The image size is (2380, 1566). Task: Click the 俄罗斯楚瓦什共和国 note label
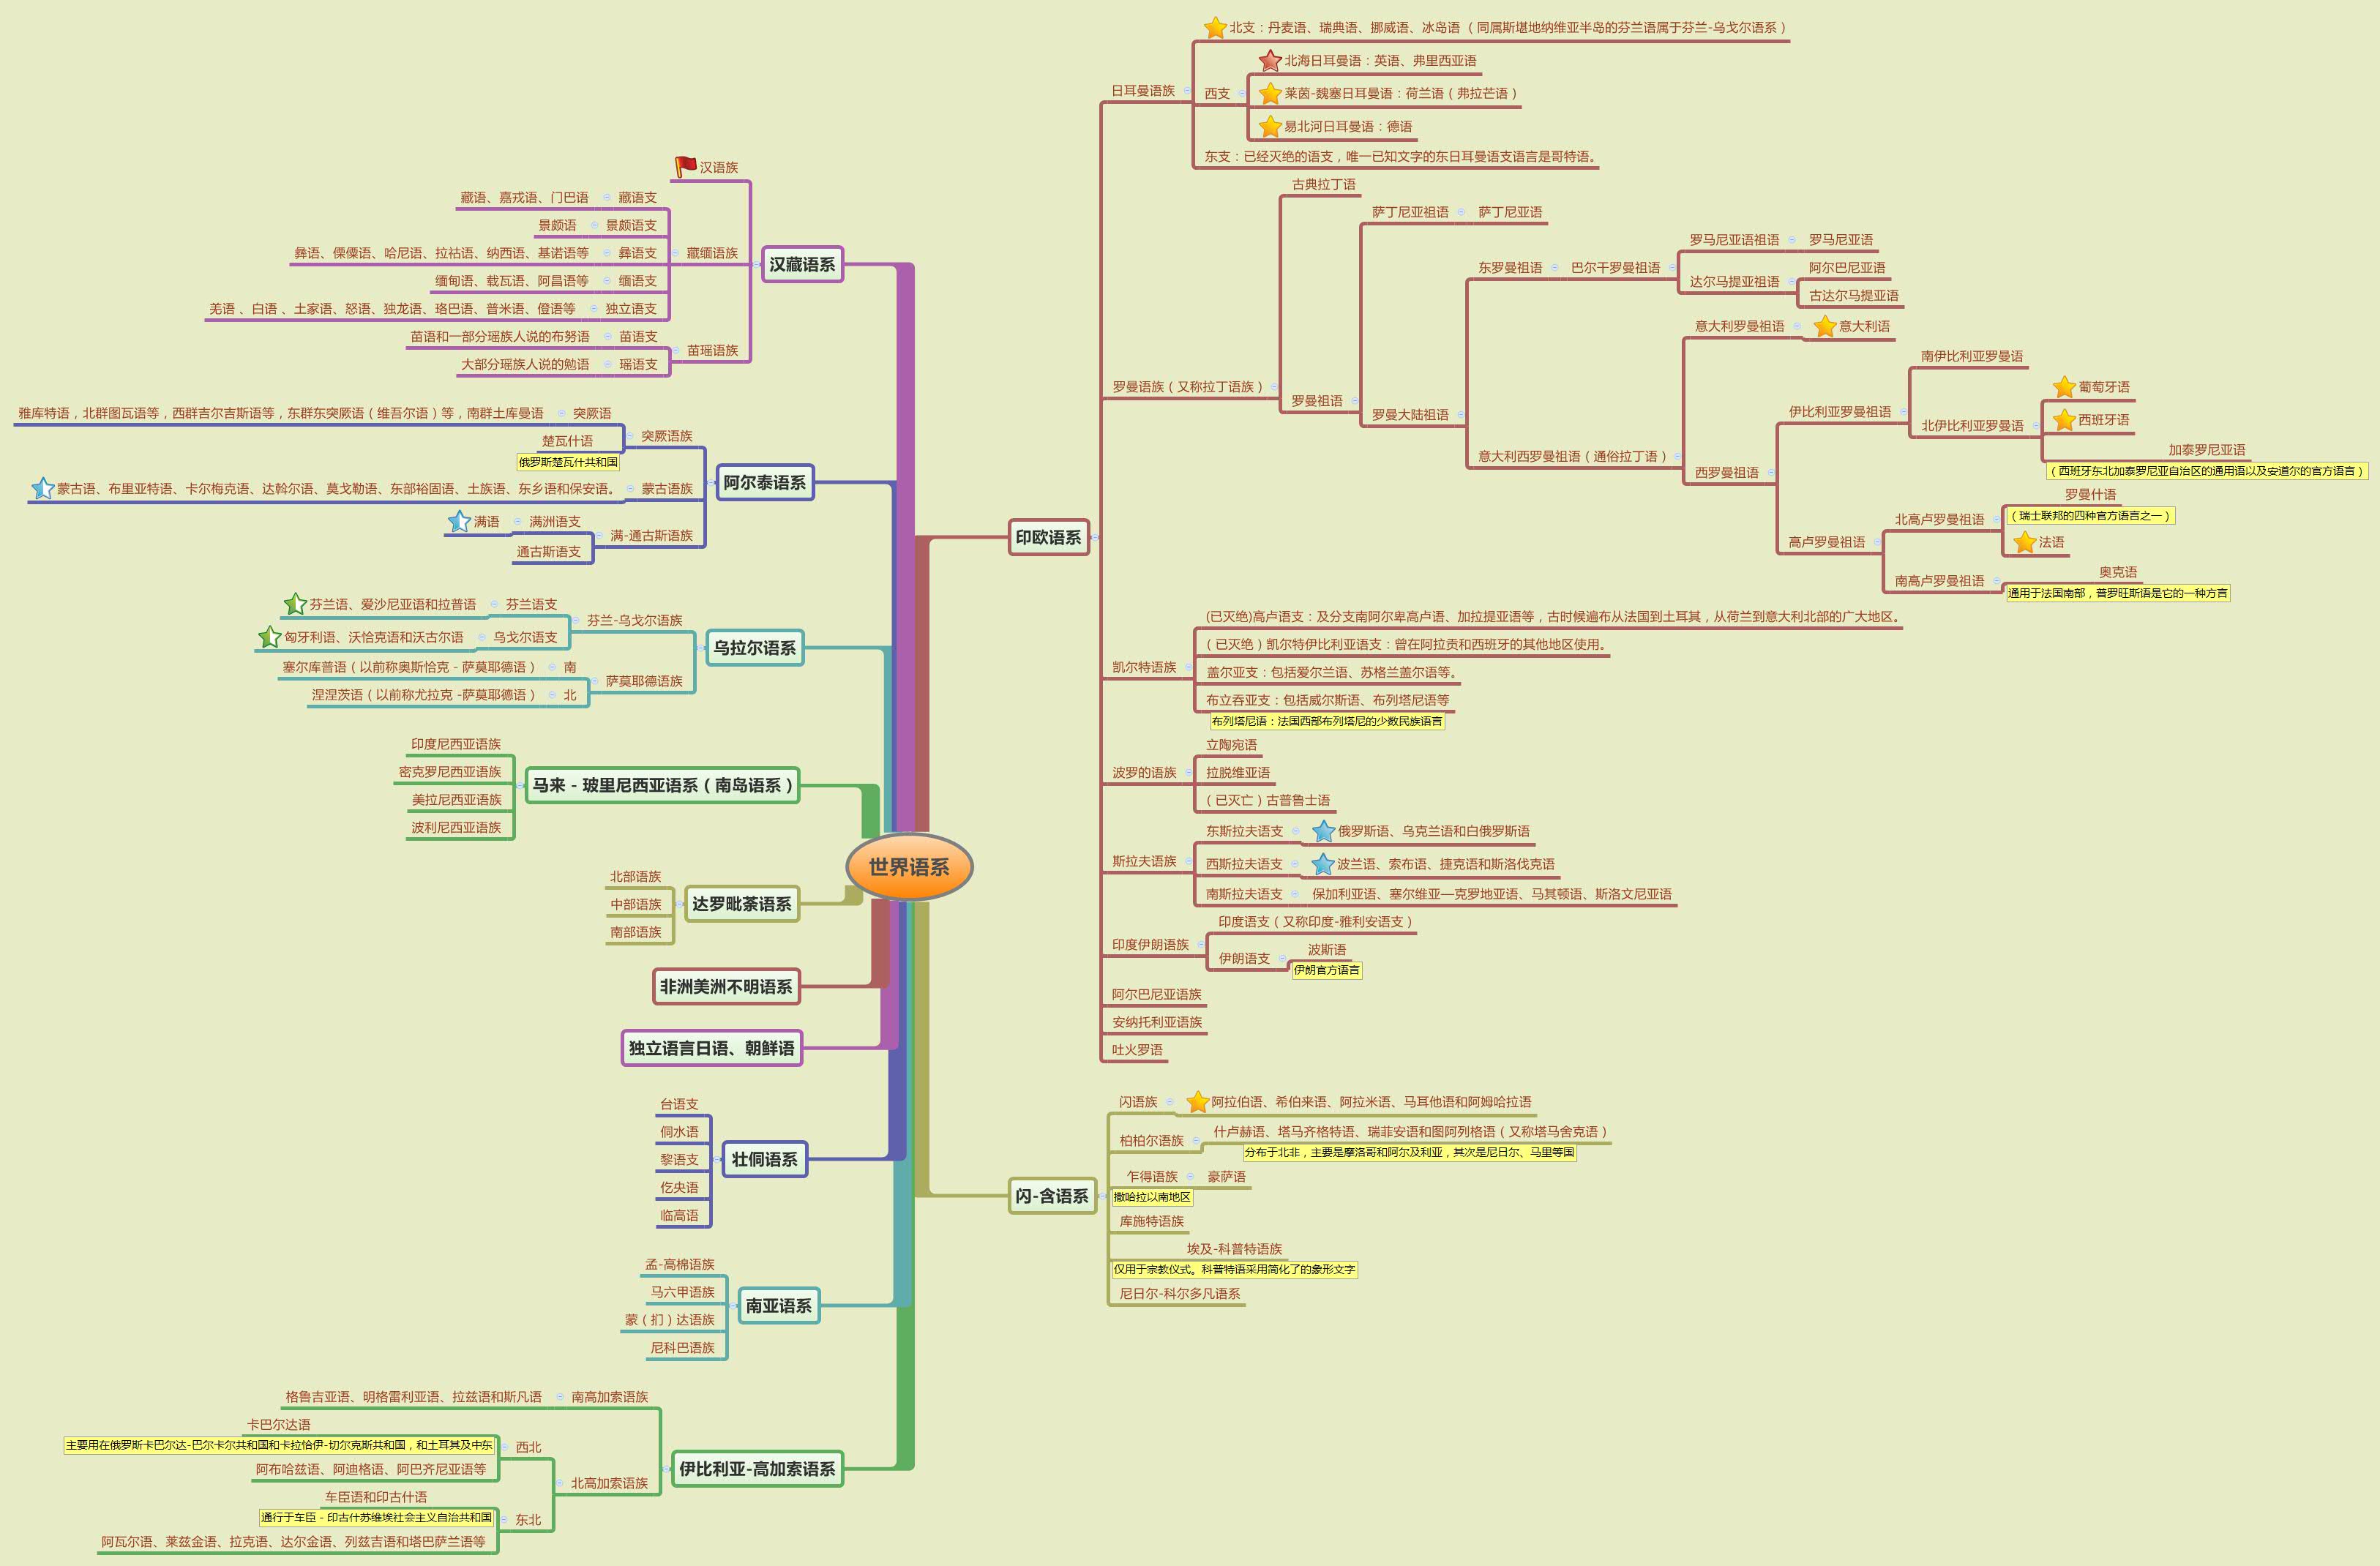(x=568, y=462)
